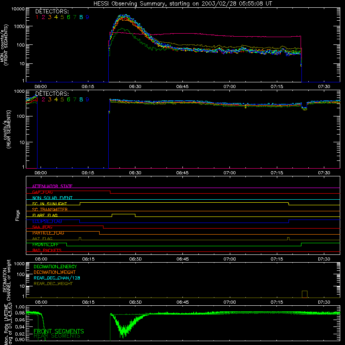Select the SC_TRANSMITTER flag label
The height and width of the screenshot is (345, 345).
[x=50, y=210]
